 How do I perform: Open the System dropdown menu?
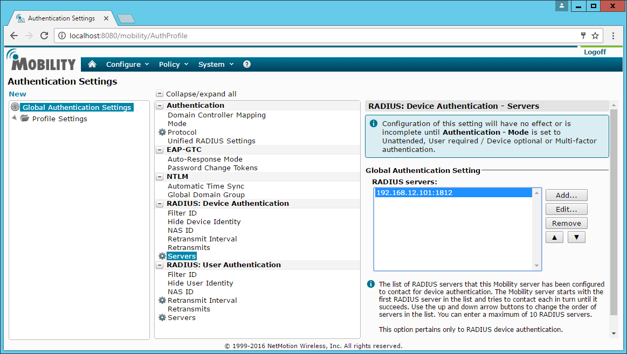[216, 64]
